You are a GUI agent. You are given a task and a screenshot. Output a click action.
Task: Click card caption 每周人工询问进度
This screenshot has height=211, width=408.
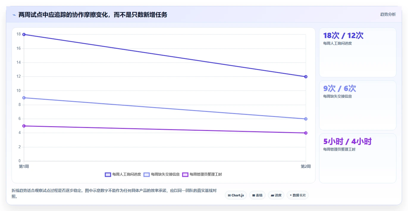338,43
